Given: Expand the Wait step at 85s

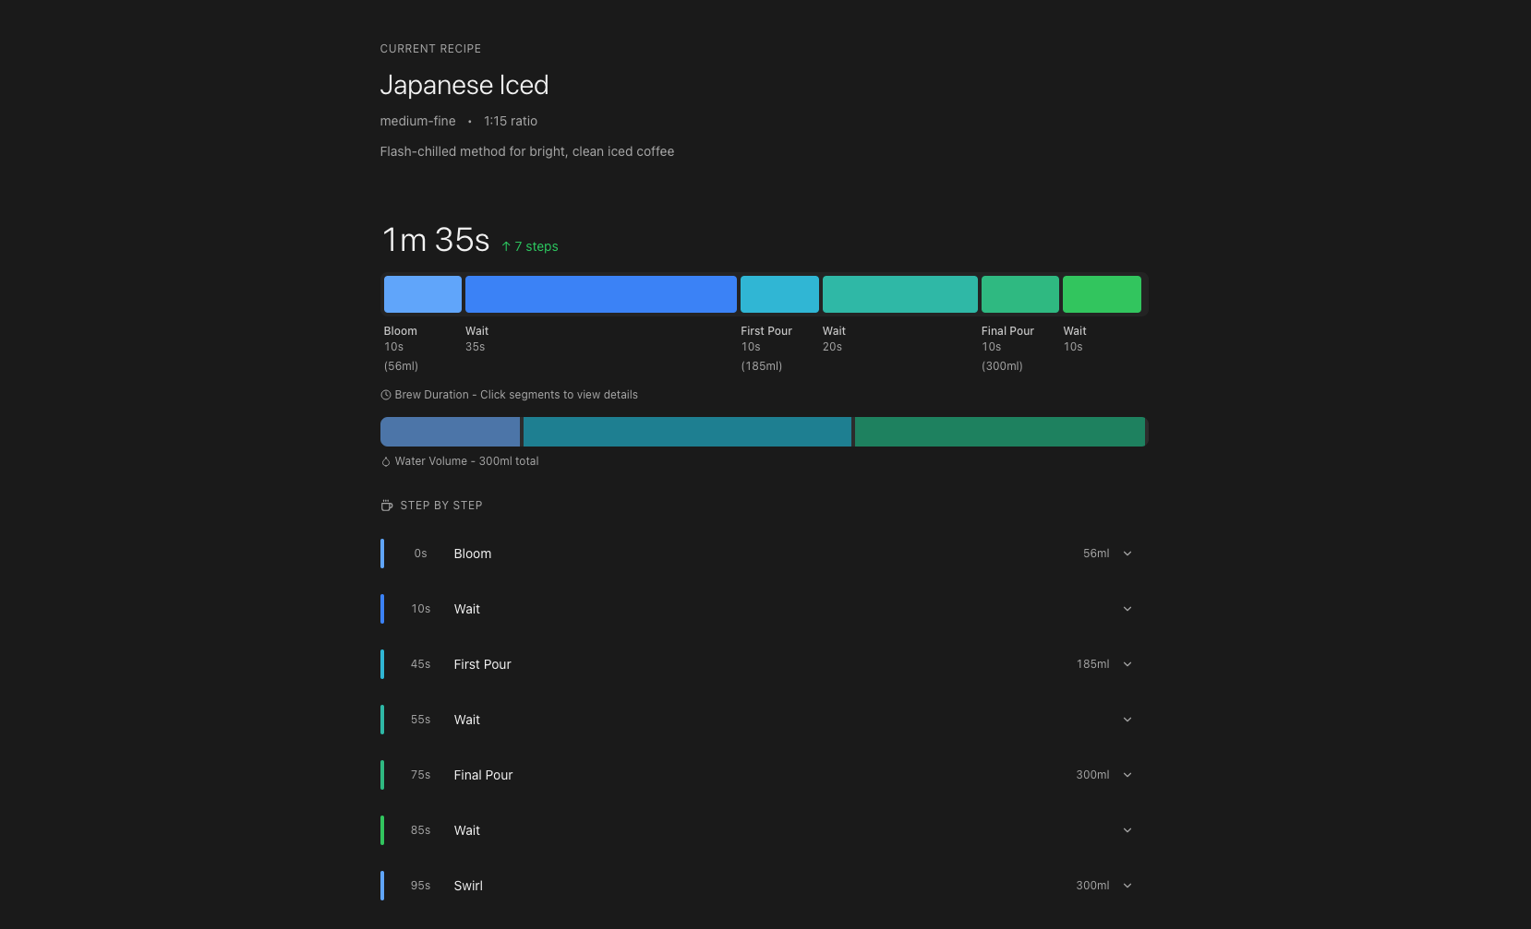Looking at the screenshot, I should (x=1127, y=830).
